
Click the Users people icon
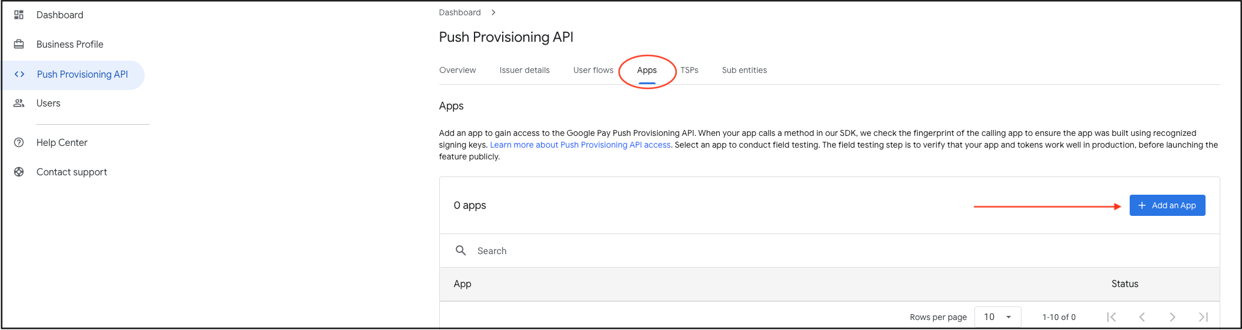pos(19,103)
